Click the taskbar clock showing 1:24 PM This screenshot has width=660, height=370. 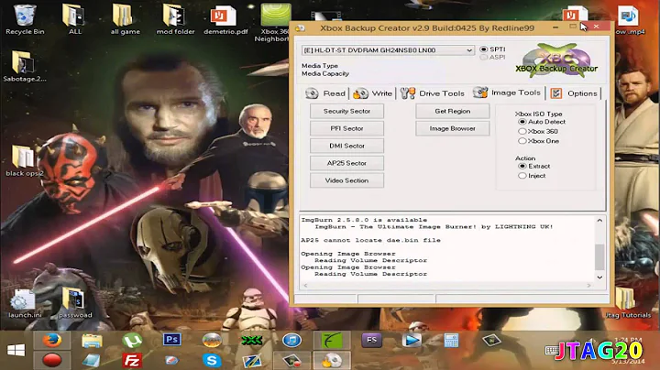628,340
